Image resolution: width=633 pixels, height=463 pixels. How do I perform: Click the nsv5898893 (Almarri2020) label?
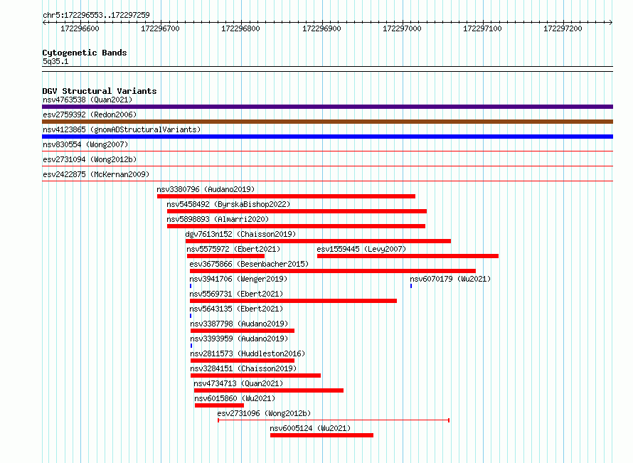point(218,219)
